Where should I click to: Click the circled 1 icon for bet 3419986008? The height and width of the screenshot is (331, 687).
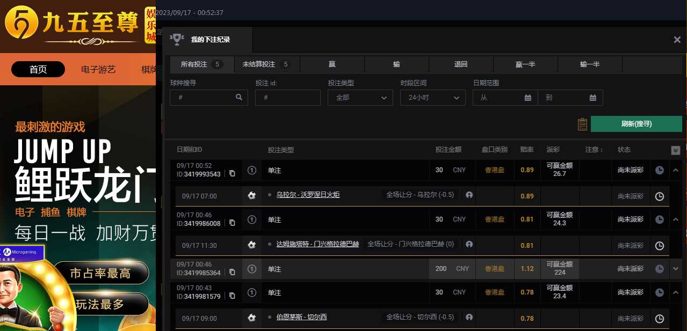pyautogui.click(x=251, y=219)
